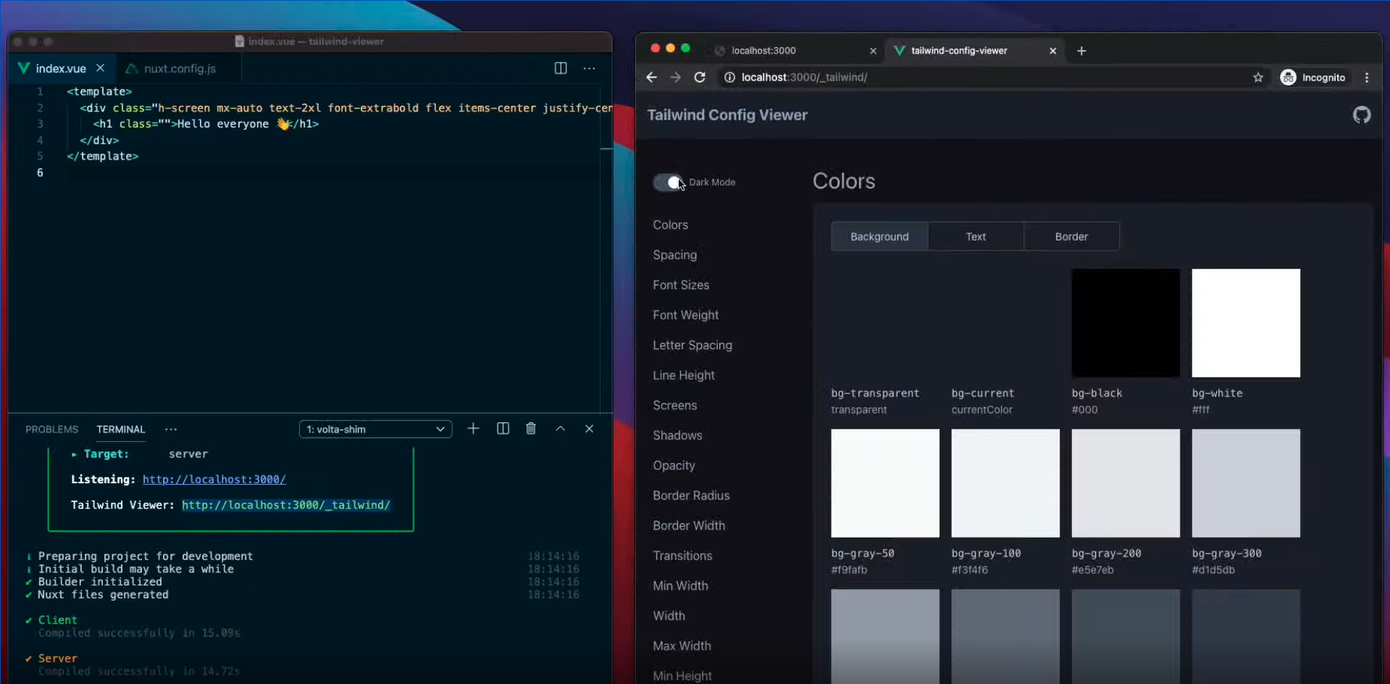Go to Spacing section in sidebar
The height and width of the screenshot is (684, 1390).
click(x=675, y=255)
